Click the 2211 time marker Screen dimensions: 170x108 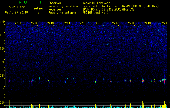point(18,23)
